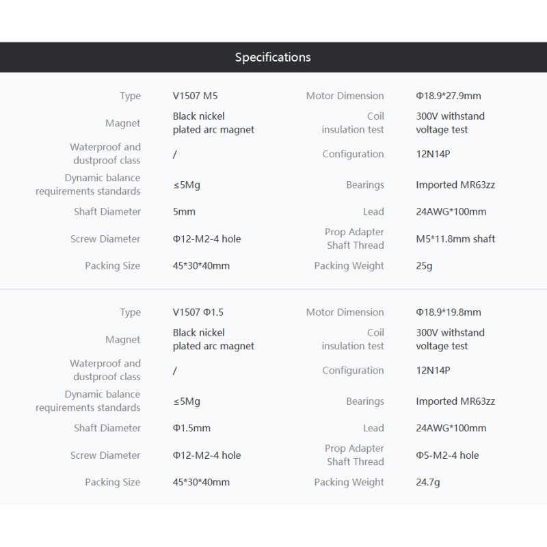Viewport: 547px width, 547px height.
Task: Click the second Packing Size label
Action: point(112,482)
